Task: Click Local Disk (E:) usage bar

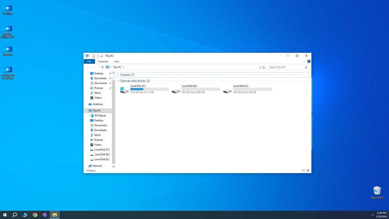Action: [x=252, y=89]
